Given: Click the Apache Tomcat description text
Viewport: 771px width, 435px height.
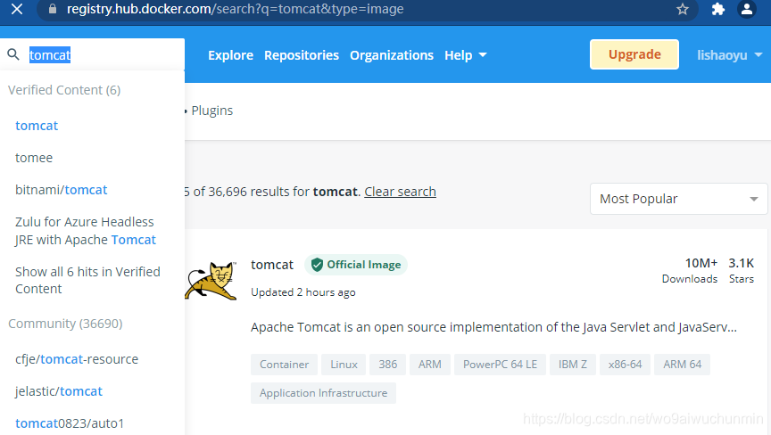Looking at the screenshot, I should pyautogui.click(x=493, y=327).
